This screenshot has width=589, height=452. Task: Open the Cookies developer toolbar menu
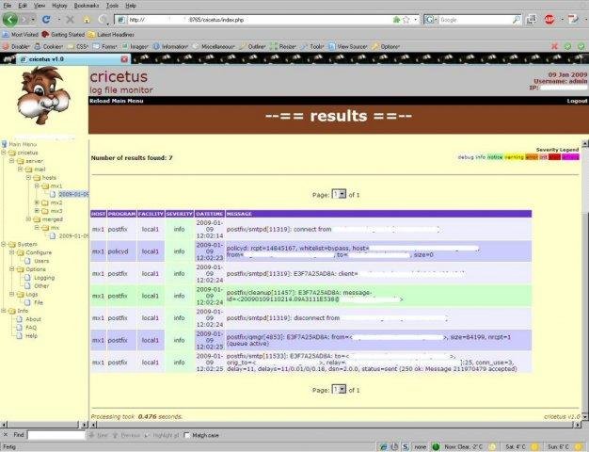tap(49, 47)
